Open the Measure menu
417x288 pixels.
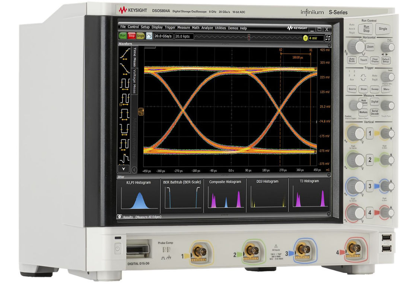pyautogui.click(x=184, y=27)
